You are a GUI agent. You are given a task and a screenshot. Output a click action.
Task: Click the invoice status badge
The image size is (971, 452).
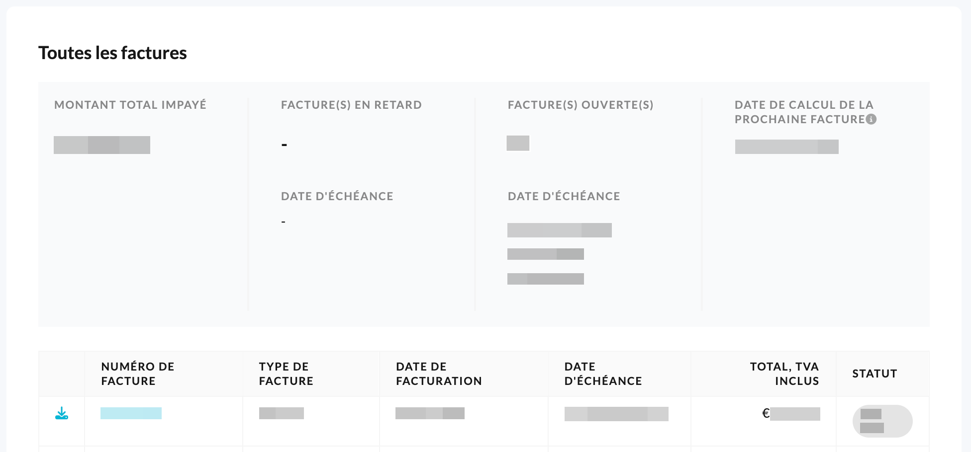tap(882, 421)
